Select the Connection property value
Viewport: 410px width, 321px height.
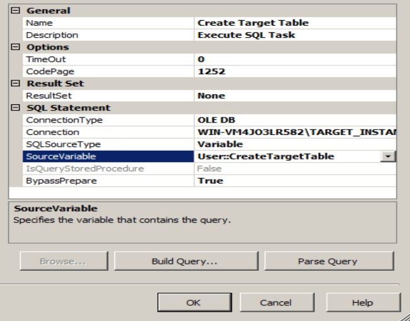pos(296,133)
